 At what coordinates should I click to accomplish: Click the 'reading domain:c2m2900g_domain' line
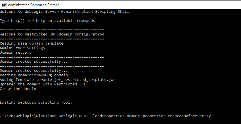(x=34, y=75)
